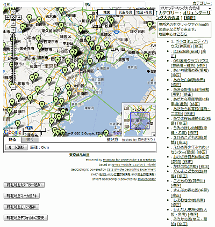Open the gmap module 1.10 link
The image size is (215, 227).
[x=134, y=165]
